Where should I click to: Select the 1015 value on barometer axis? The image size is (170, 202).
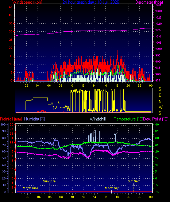158,30
